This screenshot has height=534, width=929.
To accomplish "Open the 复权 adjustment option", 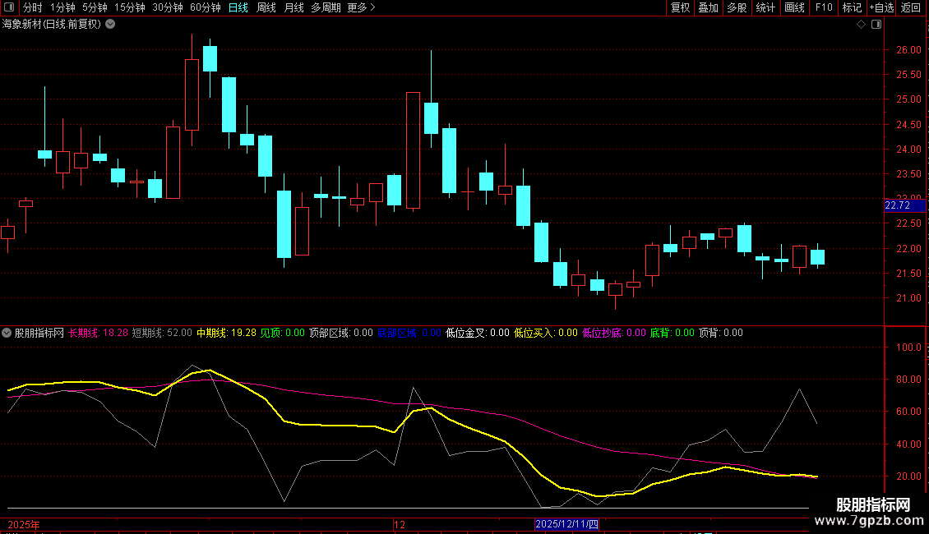I will click(680, 7).
